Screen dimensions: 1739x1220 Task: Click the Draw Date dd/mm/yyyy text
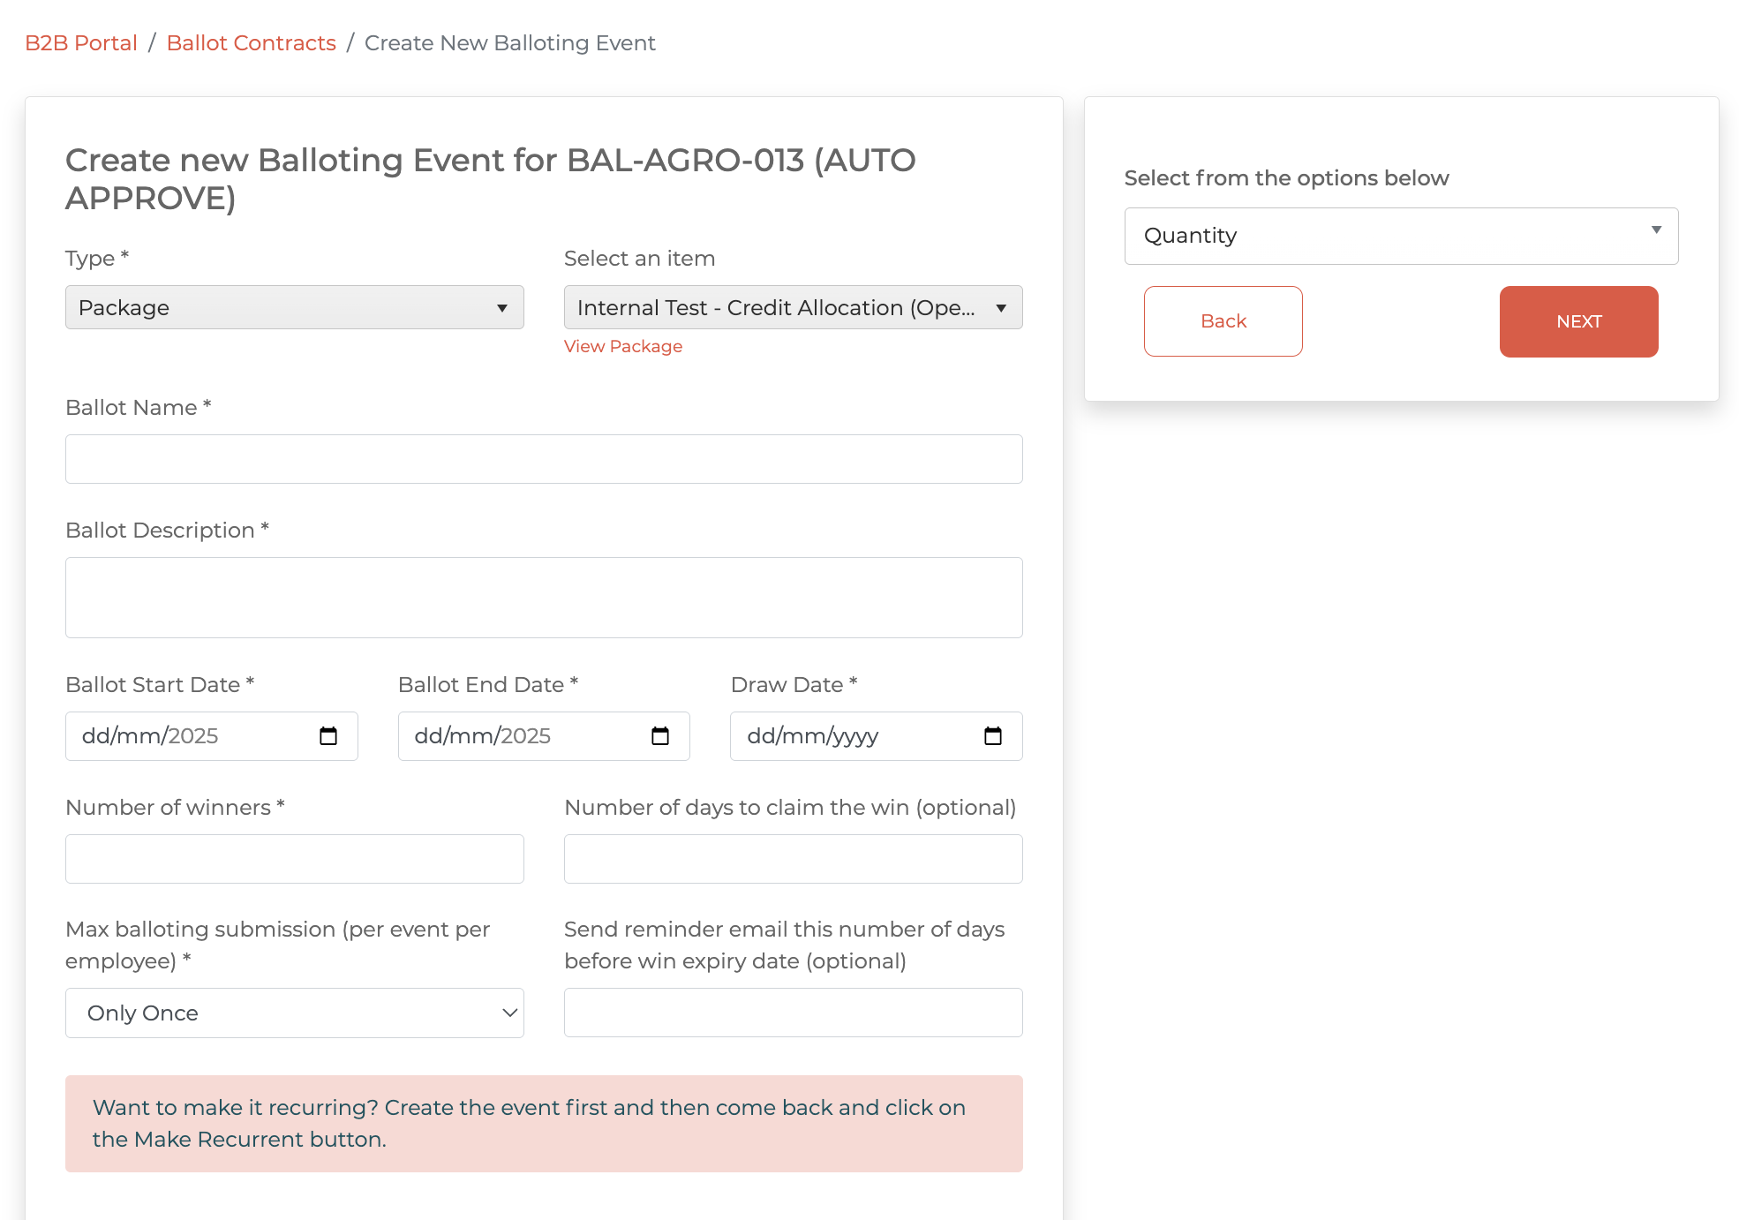coord(812,736)
